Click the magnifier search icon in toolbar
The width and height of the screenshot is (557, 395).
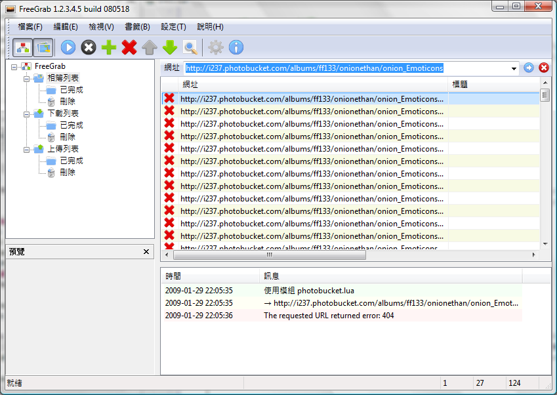190,47
